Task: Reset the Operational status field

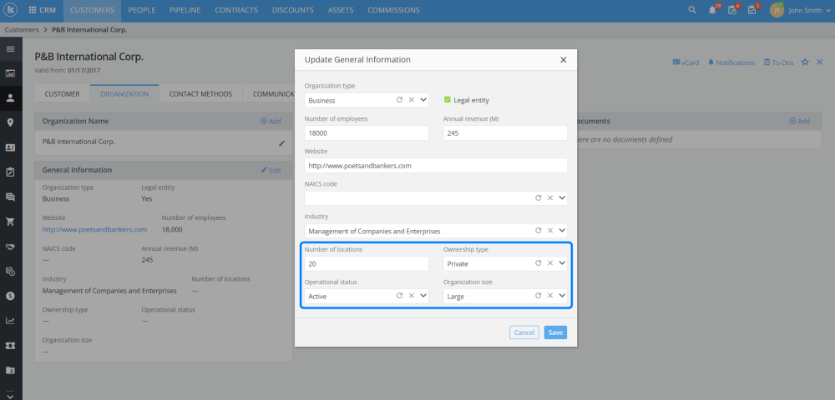Action: (x=399, y=296)
